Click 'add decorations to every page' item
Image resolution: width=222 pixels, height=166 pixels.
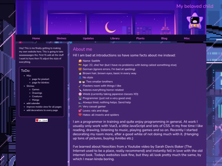(42, 110)
